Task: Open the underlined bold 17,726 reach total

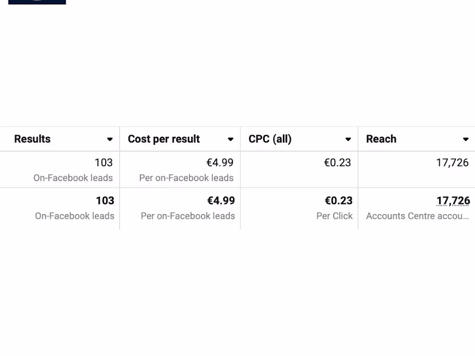Action: tap(453, 201)
